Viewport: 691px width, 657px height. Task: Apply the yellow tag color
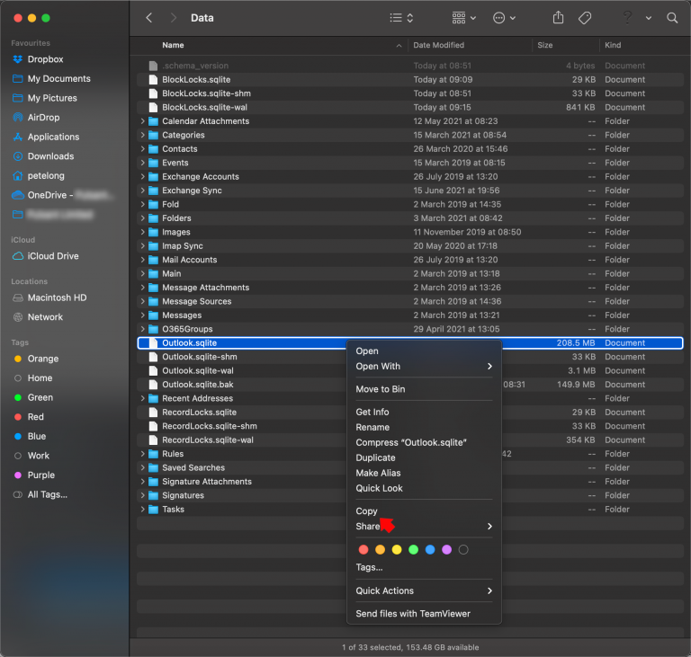click(397, 549)
